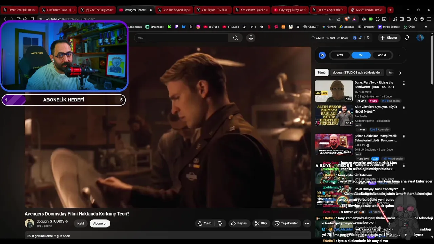Open the Bluesky butterfly bookmark
The image size is (434, 244).
(184, 27)
